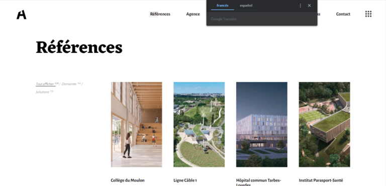Open the Références menu item
The height and width of the screenshot is (186, 386).
click(x=160, y=14)
